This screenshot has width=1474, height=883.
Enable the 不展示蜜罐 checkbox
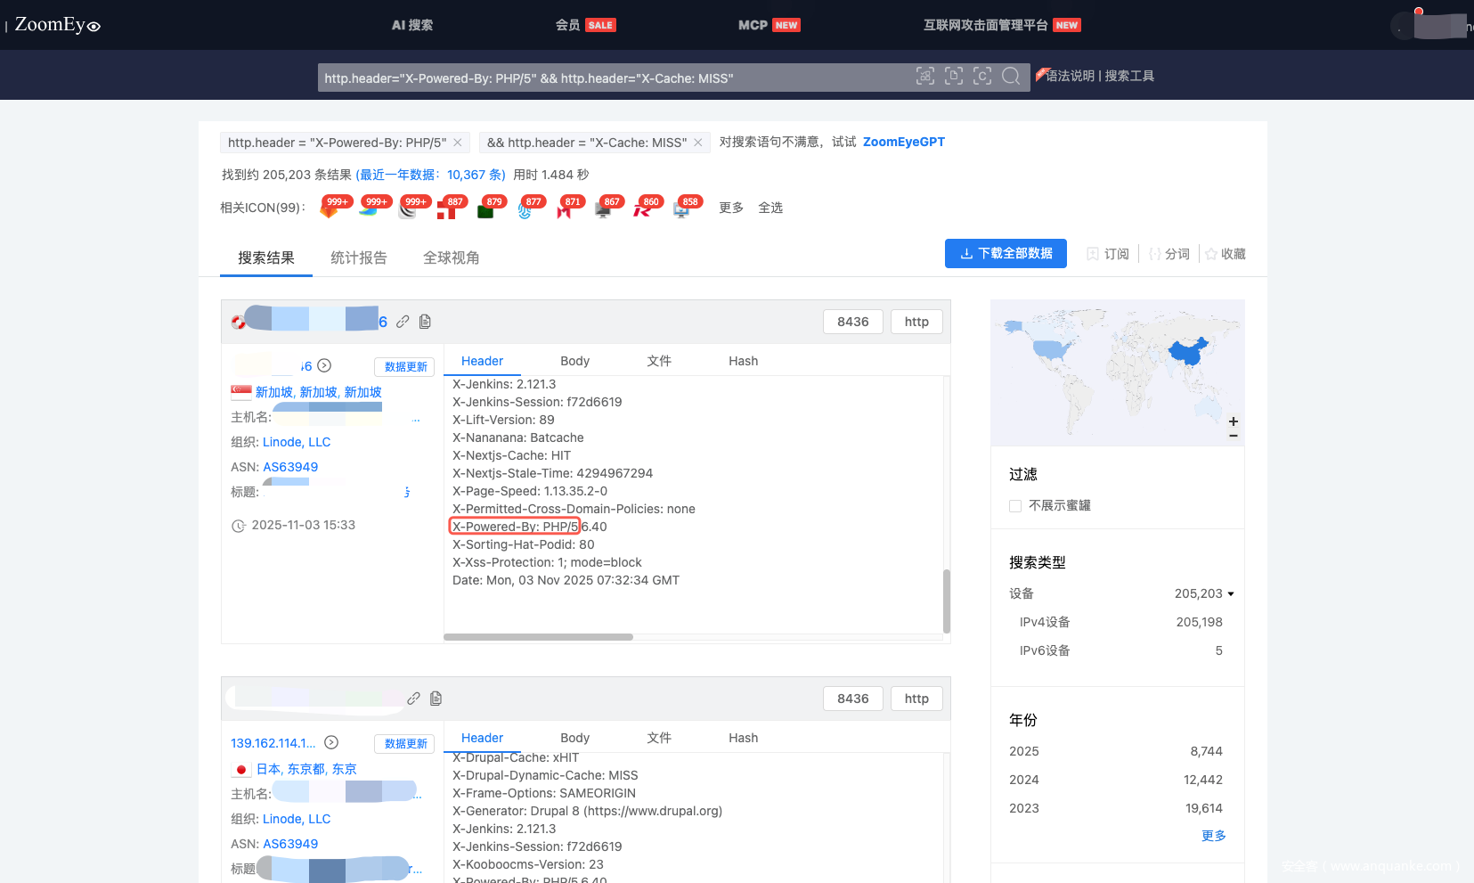1015,506
